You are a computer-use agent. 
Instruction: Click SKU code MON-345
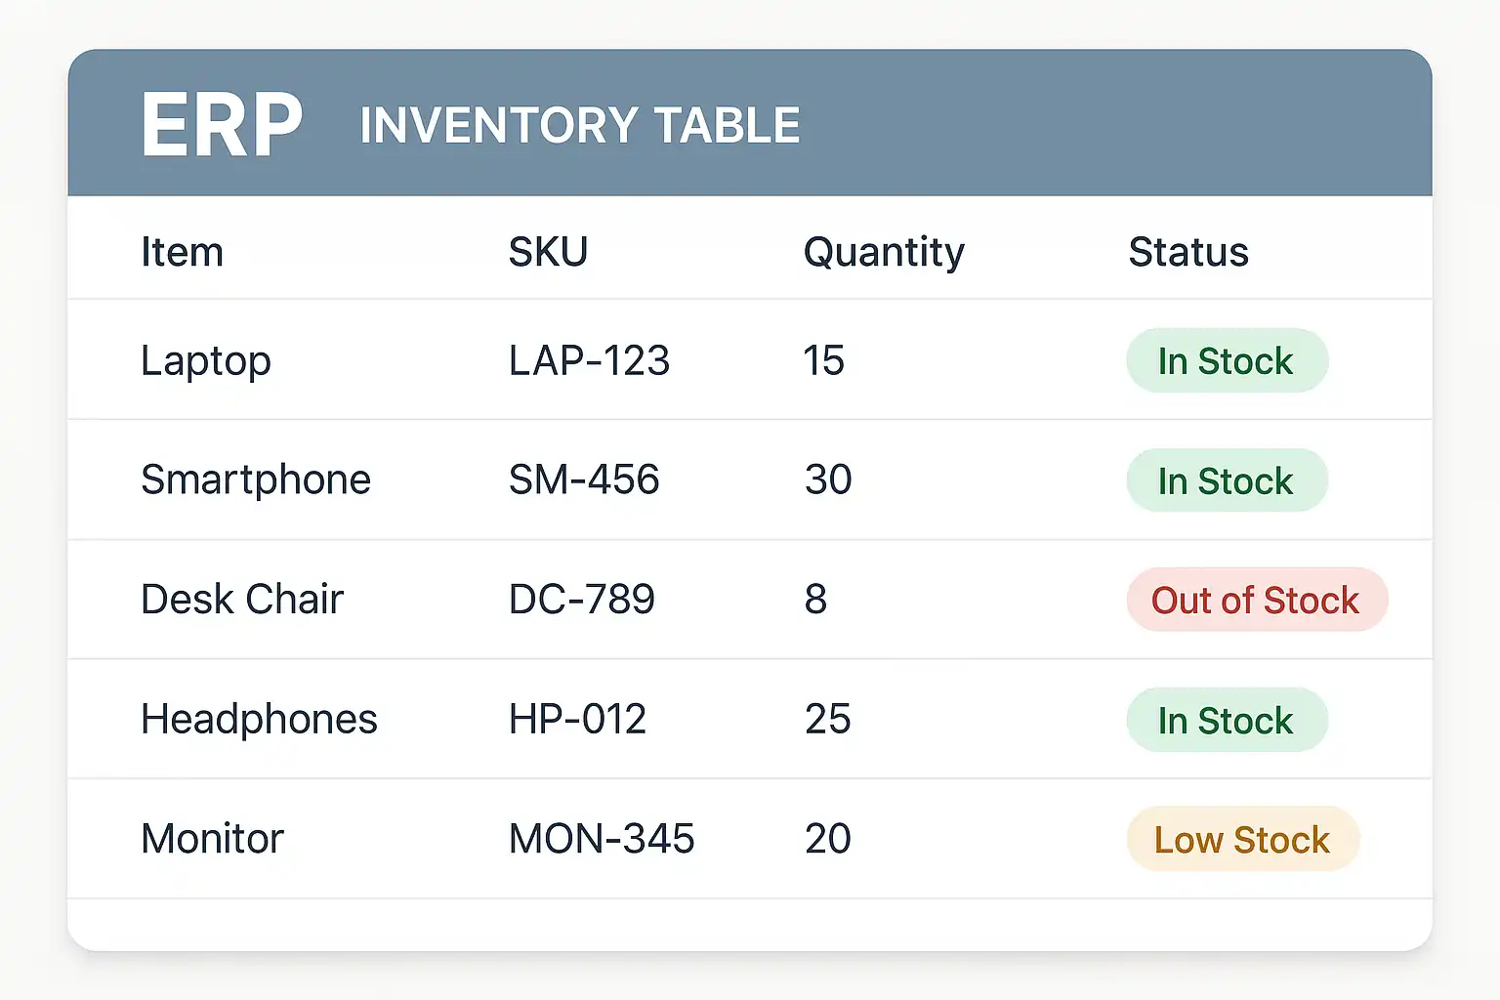(601, 839)
